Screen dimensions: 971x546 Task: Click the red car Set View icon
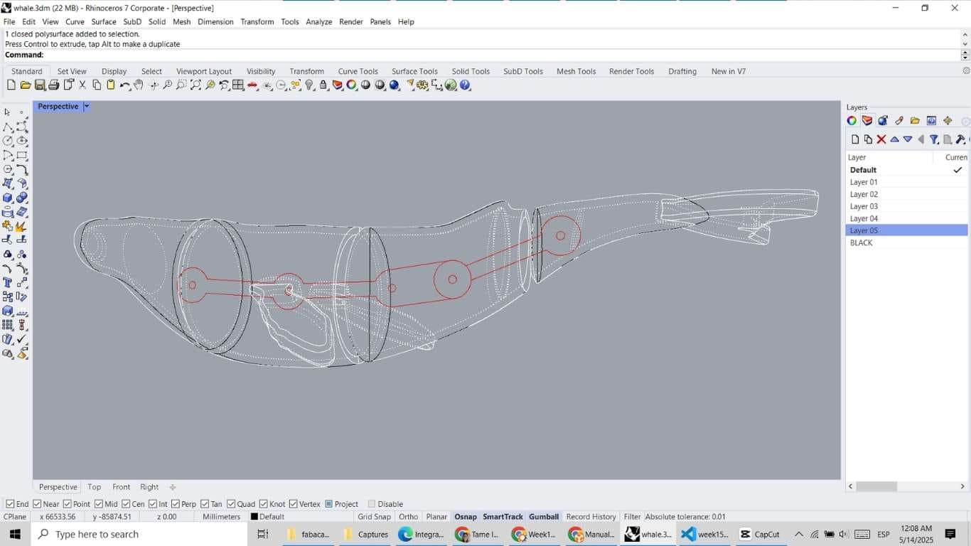point(252,85)
